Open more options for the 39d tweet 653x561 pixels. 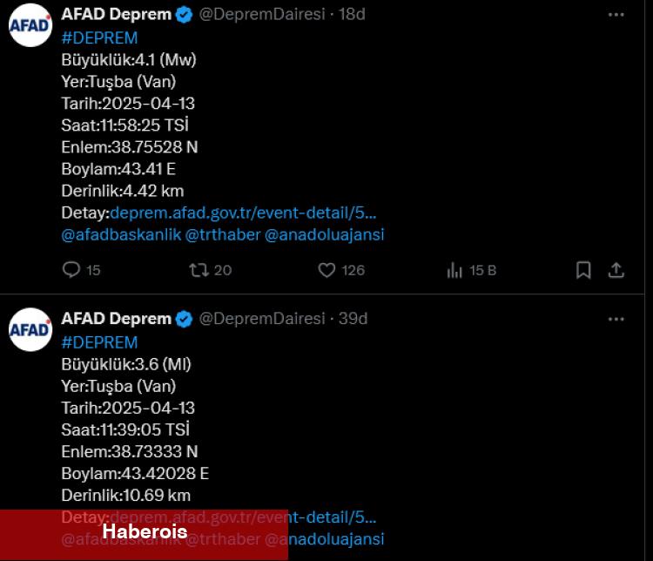click(616, 319)
